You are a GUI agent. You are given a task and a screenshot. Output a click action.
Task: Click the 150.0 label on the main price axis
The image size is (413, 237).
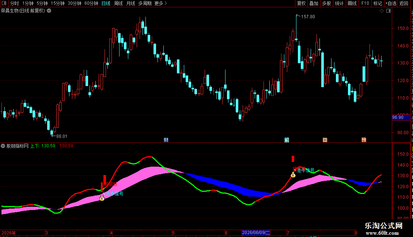click(403, 28)
